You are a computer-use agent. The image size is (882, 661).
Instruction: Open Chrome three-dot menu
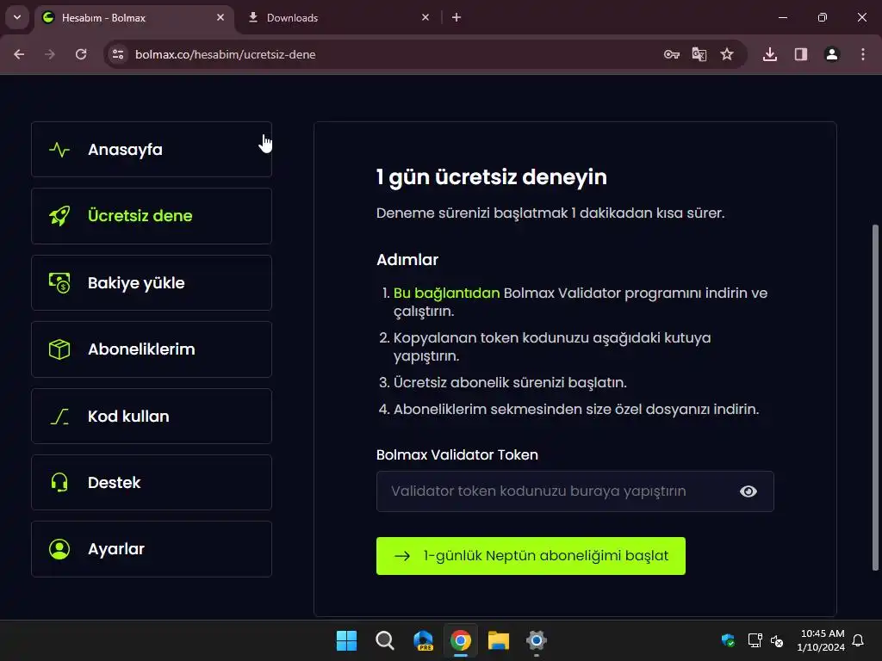click(x=863, y=54)
